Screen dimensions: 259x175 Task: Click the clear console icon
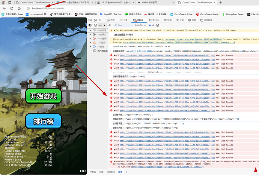[95, 25]
